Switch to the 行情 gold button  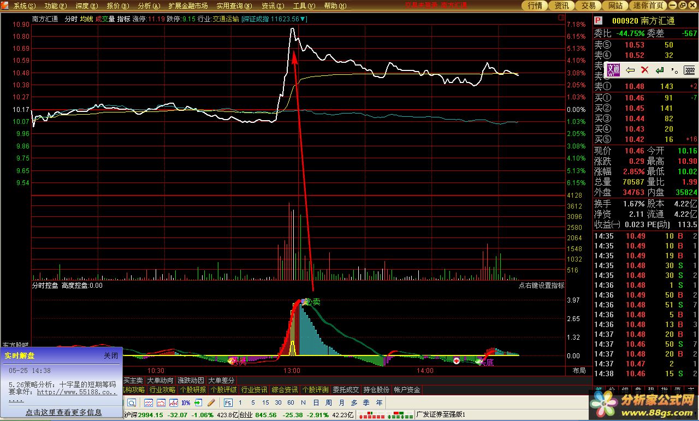click(x=535, y=5)
